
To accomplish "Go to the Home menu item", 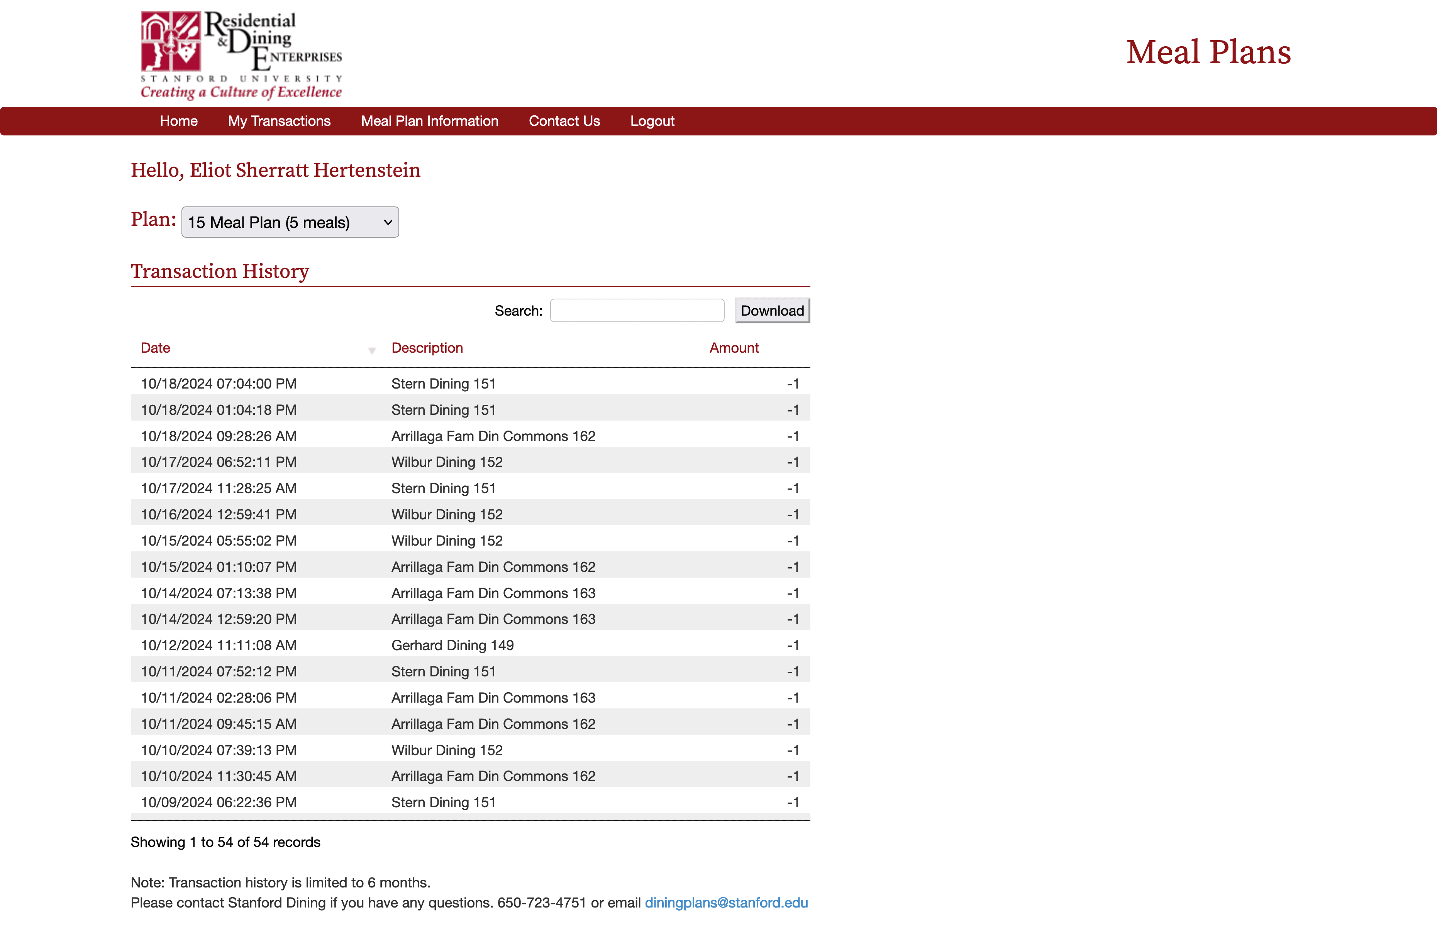I will click(179, 121).
